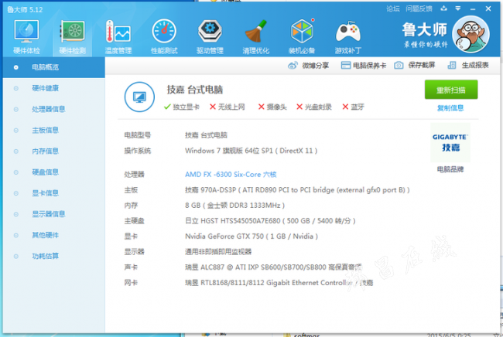The height and width of the screenshot is (337, 503).
Task: Close the 鲁大师 window
Action: tap(488, 9)
